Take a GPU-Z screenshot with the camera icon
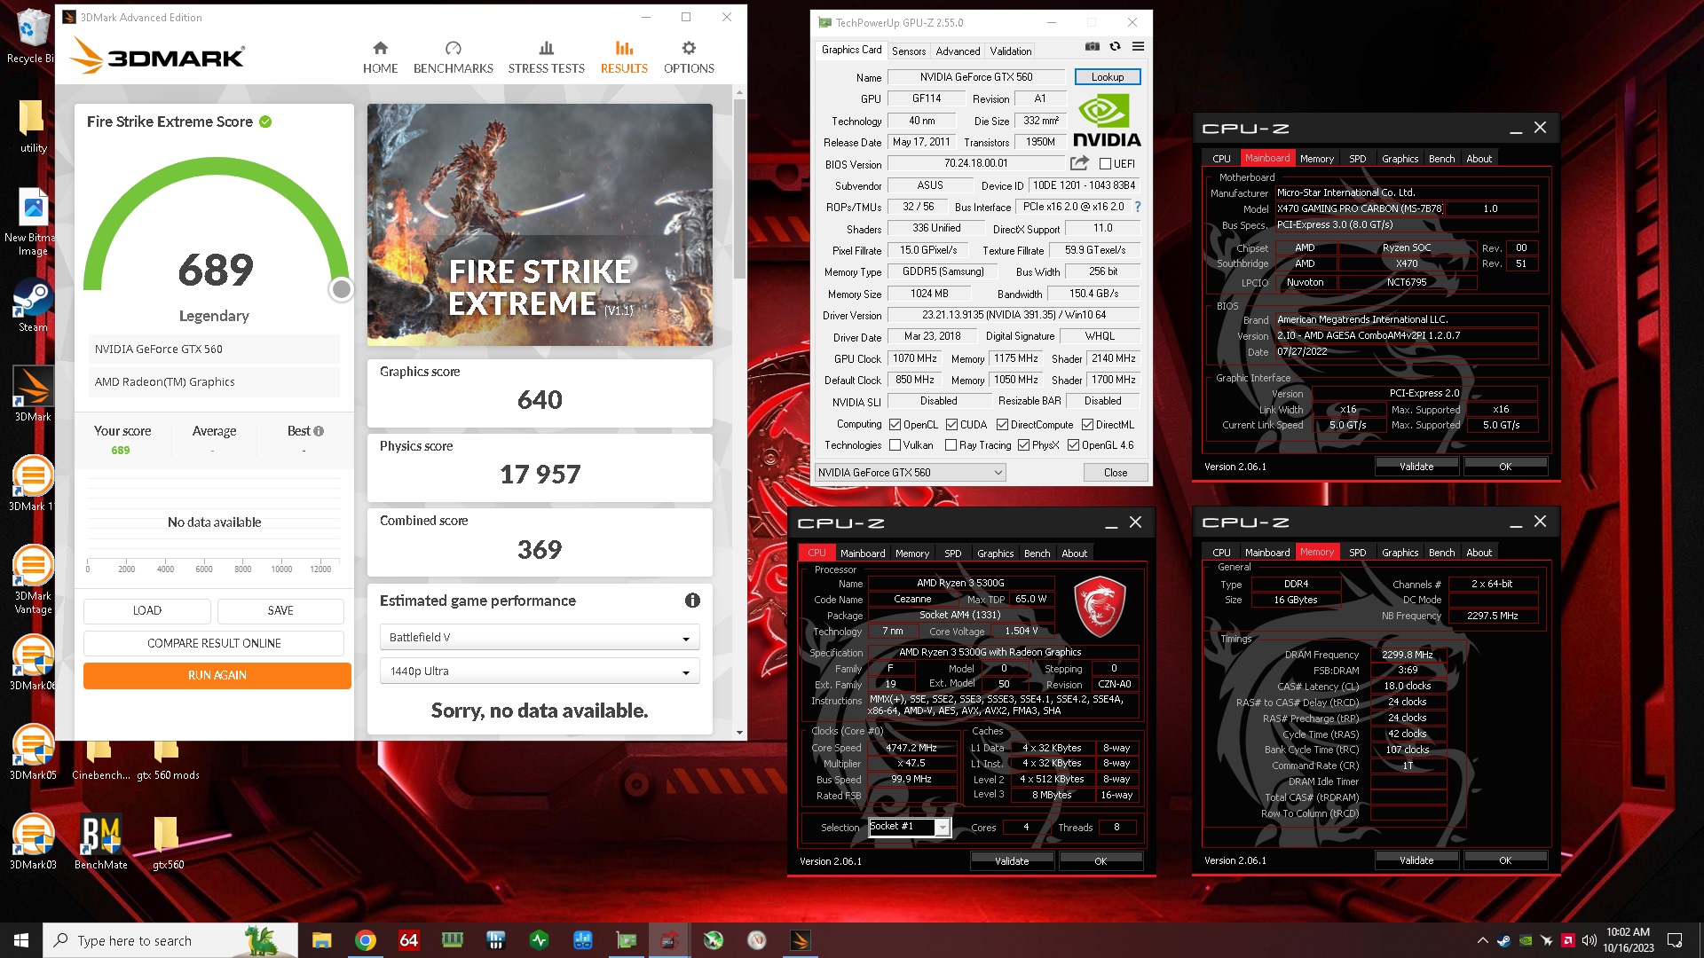This screenshot has width=1704, height=958. coord(1093,46)
